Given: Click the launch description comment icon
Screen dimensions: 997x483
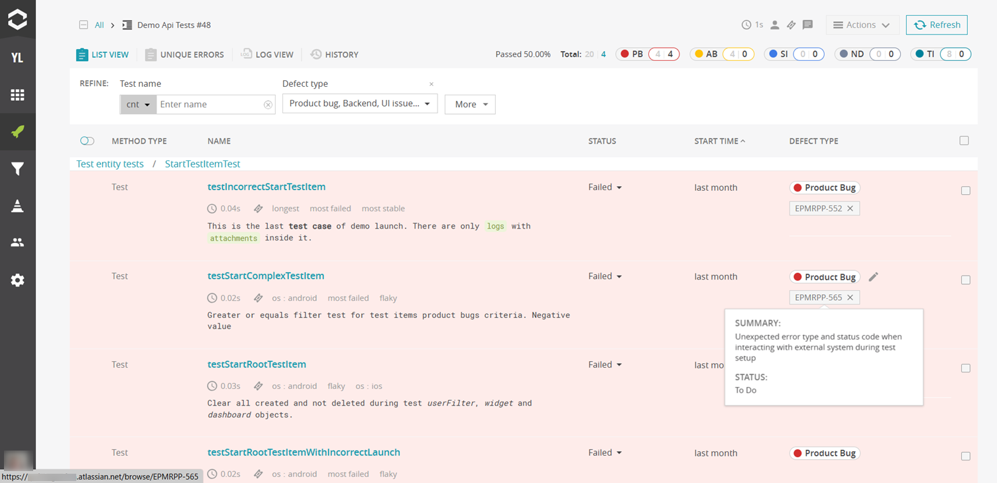Looking at the screenshot, I should pyautogui.click(x=807, y=25).
